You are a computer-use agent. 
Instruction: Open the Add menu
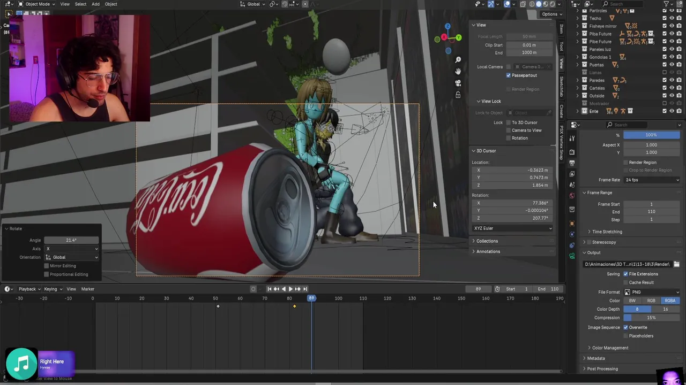pyautogui.click(x=95, y=4)
